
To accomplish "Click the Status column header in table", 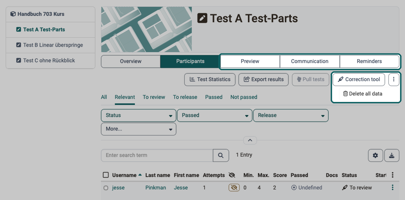I will (x=349, y=175).
